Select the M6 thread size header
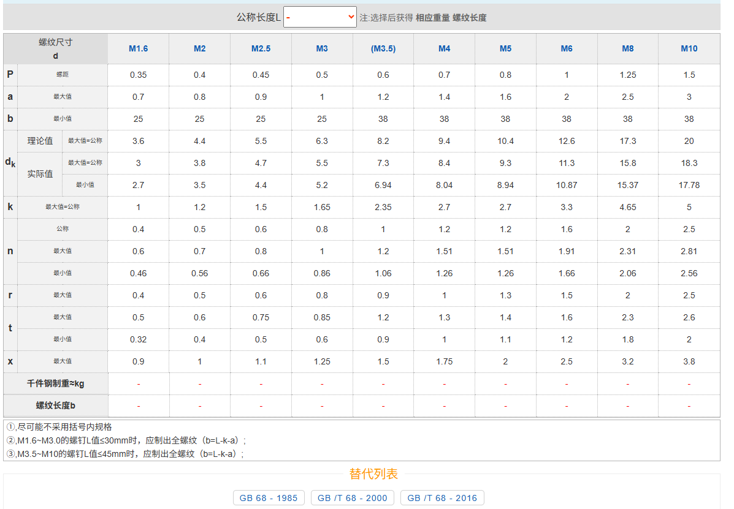This screenshot has height=509, width=734. pos(567,48)
